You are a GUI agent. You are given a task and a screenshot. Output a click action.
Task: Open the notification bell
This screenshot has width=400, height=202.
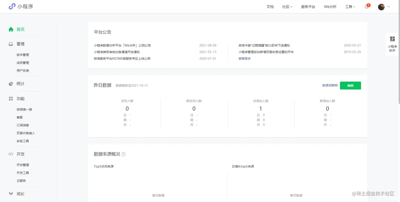coord(366,7)
